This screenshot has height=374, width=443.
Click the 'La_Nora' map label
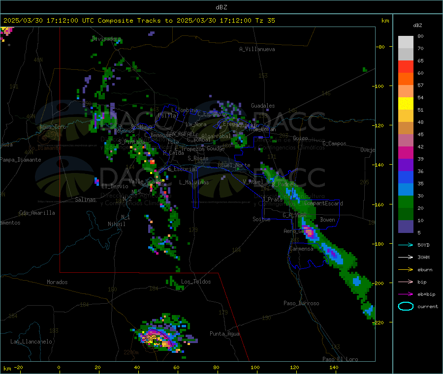(196, 124)
